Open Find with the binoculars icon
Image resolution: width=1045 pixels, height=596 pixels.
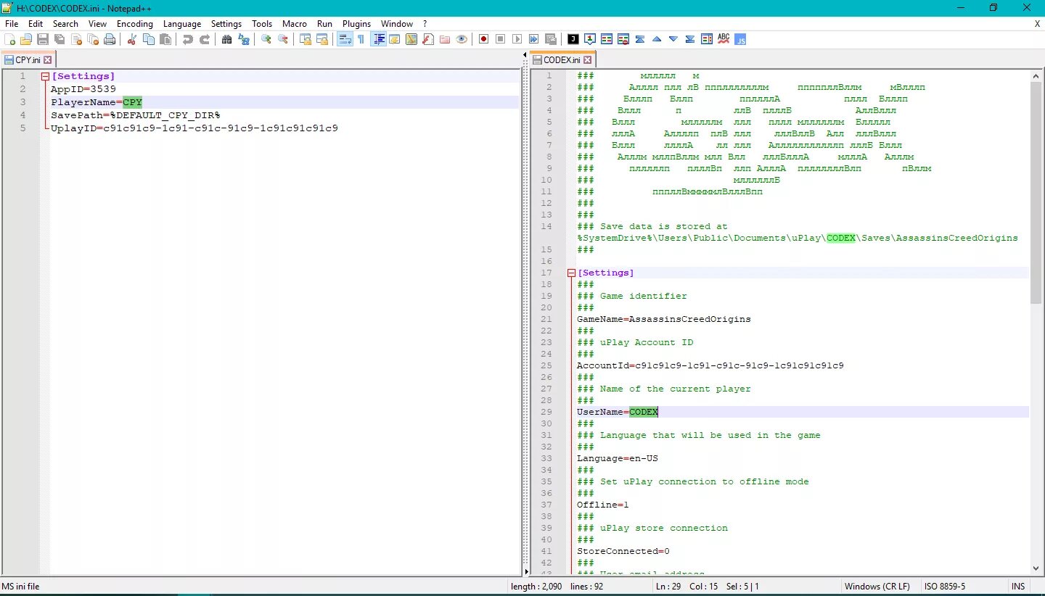tap(226, 39)
